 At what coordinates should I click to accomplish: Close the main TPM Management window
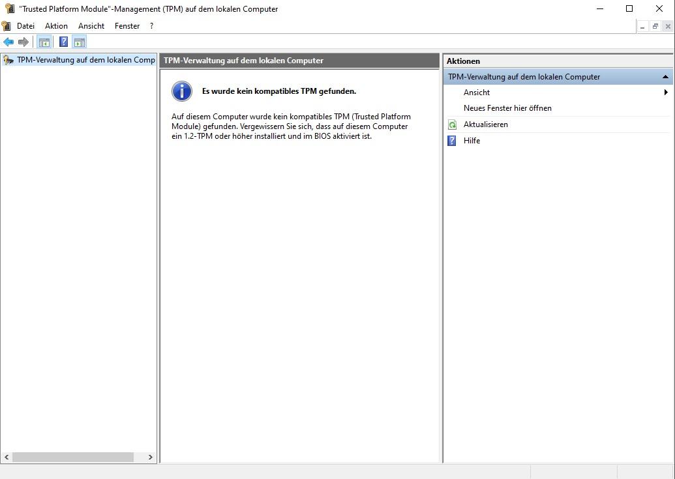pyautogui.click(x=659, y=8)
